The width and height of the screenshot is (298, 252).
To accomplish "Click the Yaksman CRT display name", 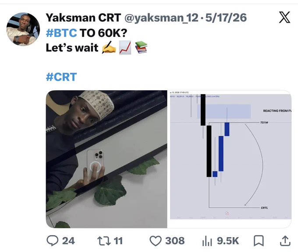I will coord(83,18).
